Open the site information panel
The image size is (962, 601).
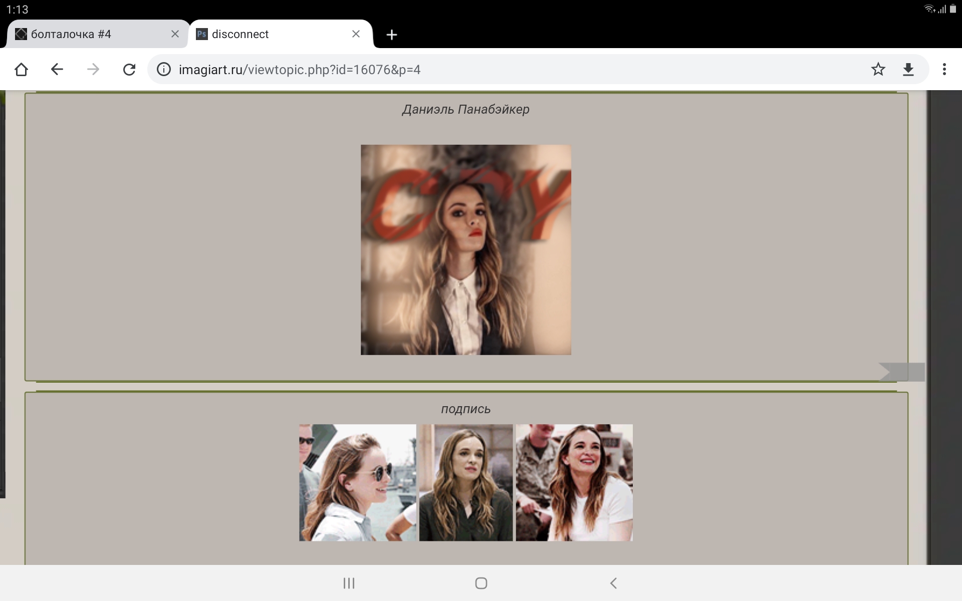163,69
